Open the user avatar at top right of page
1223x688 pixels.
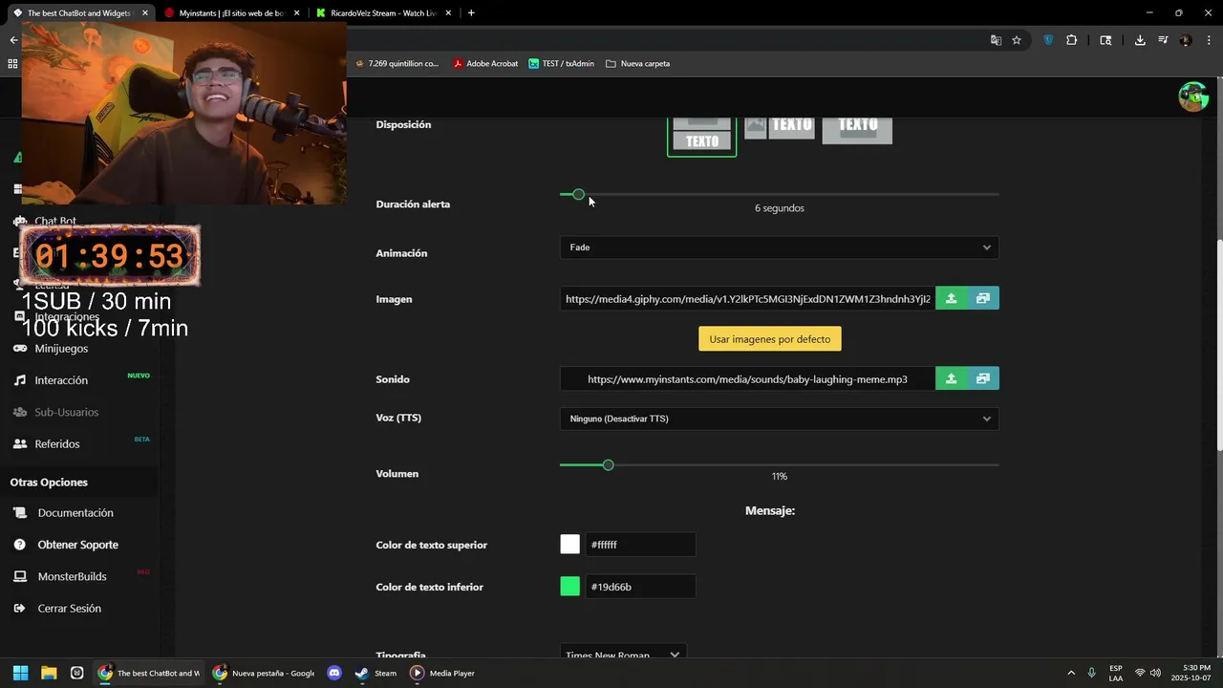(1192, 97)
